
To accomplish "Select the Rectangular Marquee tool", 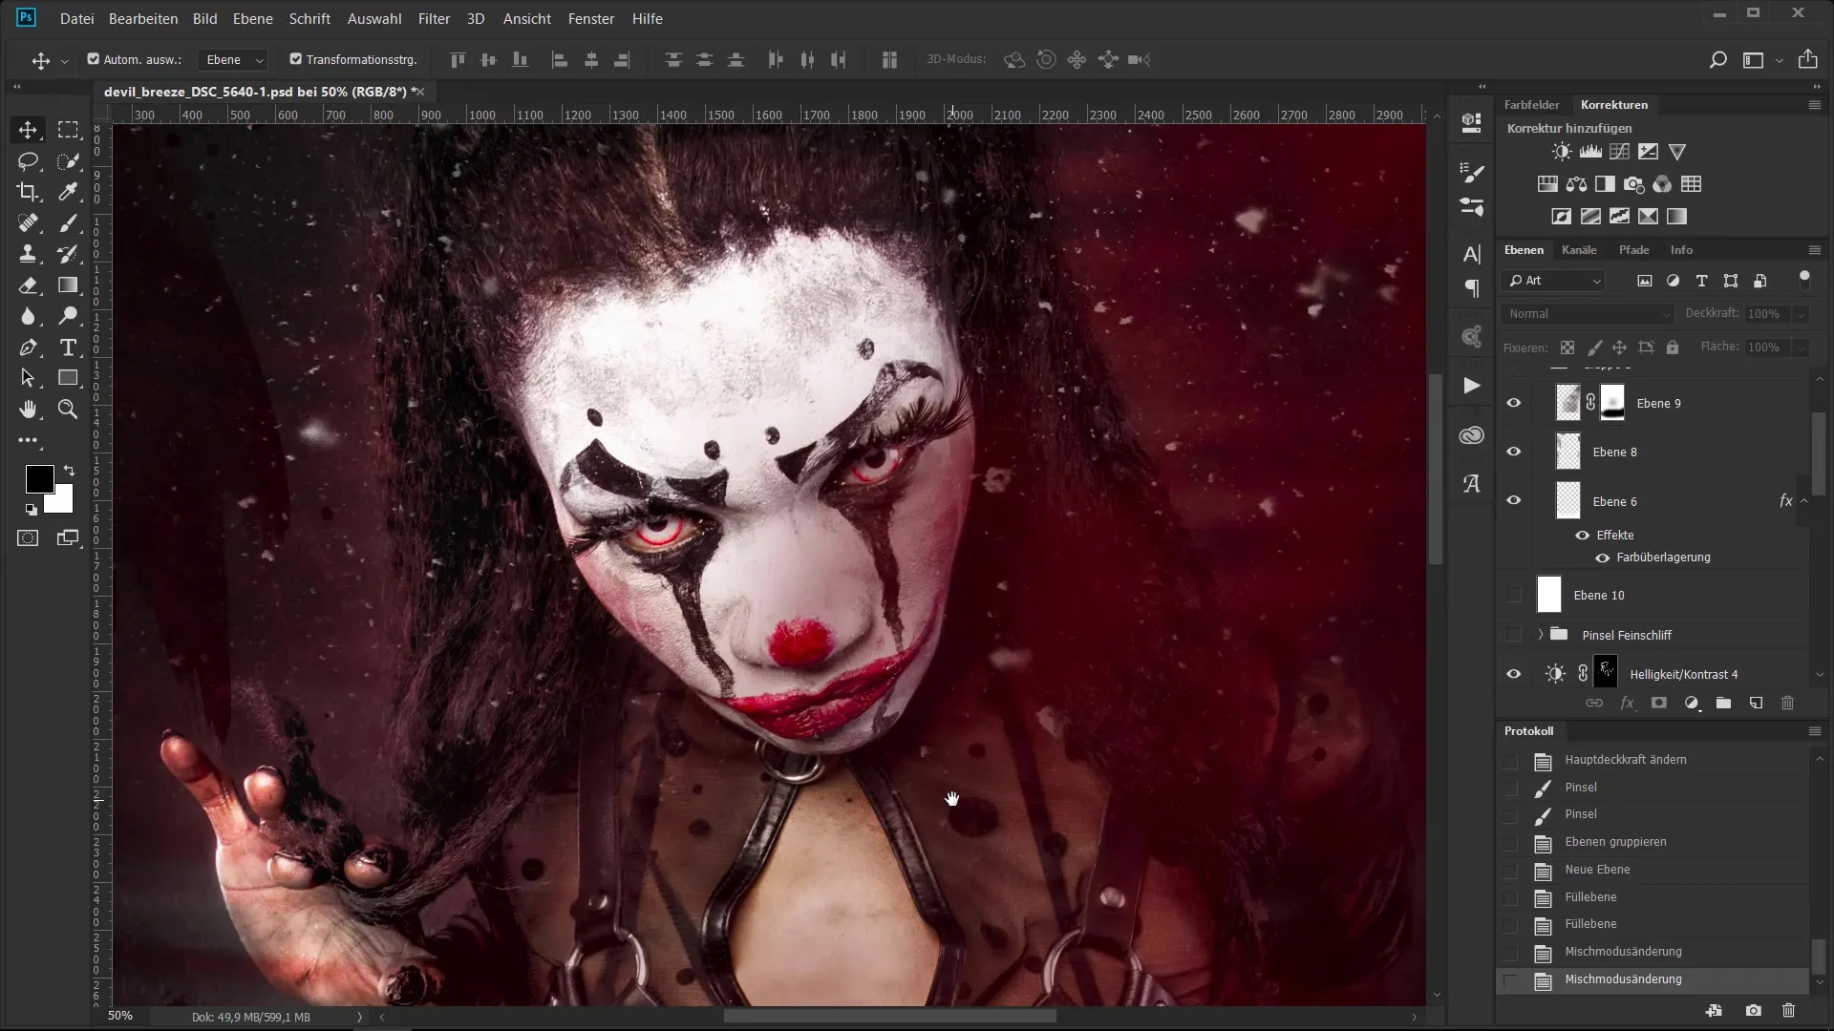I will [68, 130].
